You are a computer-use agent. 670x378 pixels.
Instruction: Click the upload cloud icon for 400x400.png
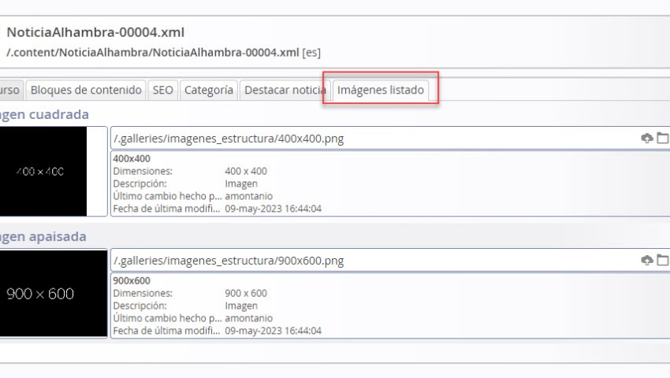point(647,139)
